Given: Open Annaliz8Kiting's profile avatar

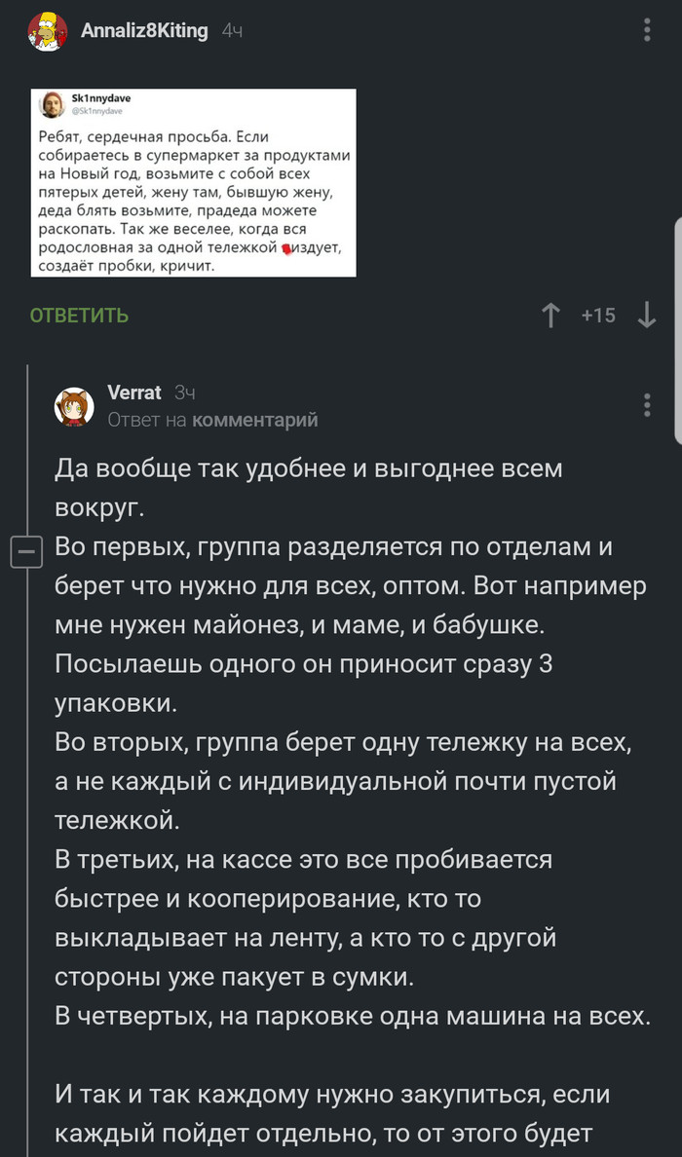Looking at the screenshot, I should click(48, 32).
